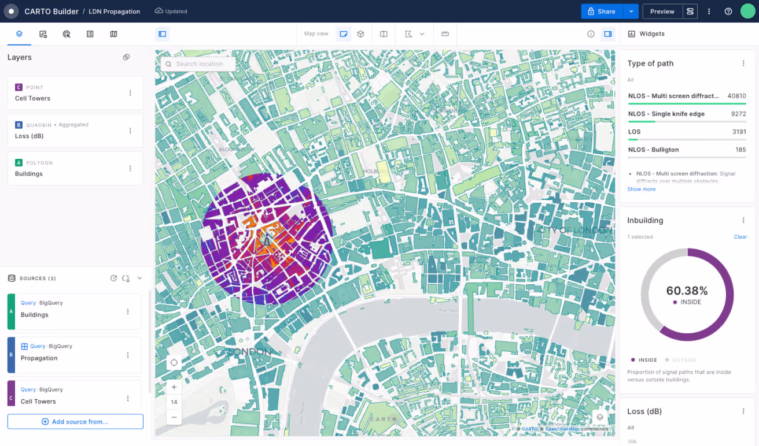The width and height of the screenshot is (759, 446).
Task: Open the Widgets tab
Action: (x=646, y=34)
